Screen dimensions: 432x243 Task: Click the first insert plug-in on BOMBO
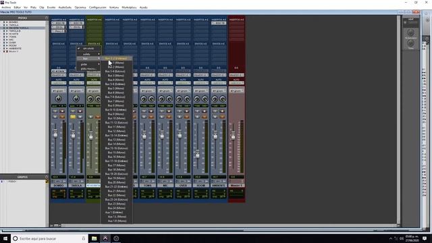pyautogui.click(x=59, y=24)
